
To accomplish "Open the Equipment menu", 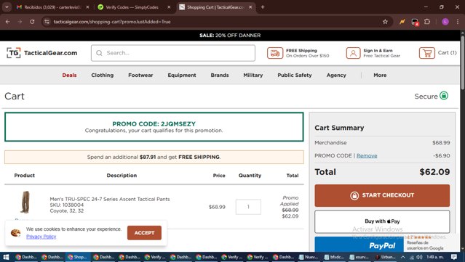I will [182, 75].
